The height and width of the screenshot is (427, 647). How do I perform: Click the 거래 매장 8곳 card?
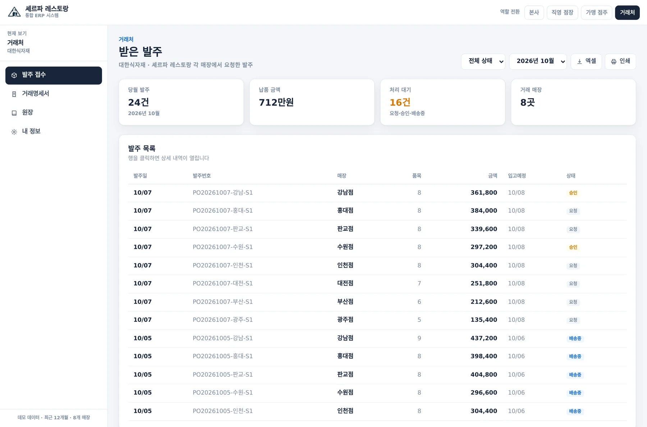(573, 102)
